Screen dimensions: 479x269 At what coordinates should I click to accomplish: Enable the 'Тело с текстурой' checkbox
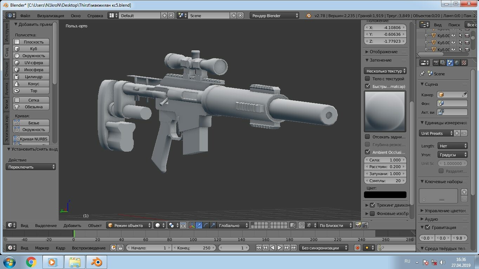[367, 78]
